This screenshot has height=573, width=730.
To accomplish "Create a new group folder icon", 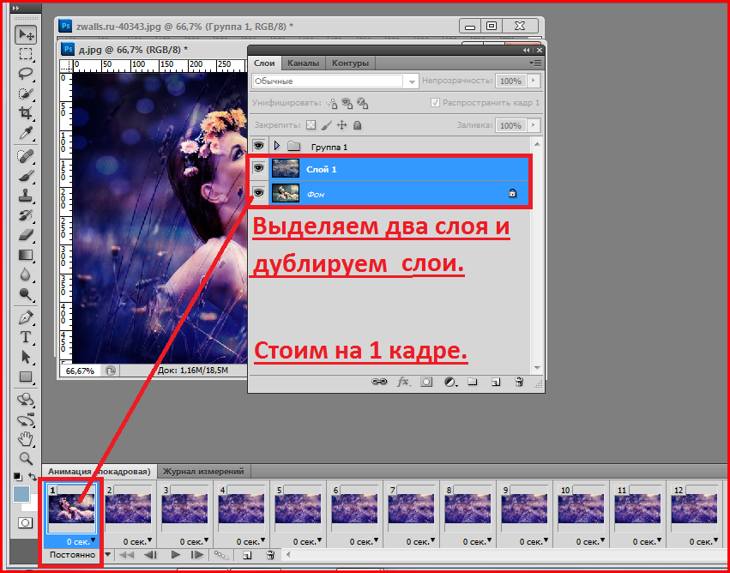I will 473,382.
